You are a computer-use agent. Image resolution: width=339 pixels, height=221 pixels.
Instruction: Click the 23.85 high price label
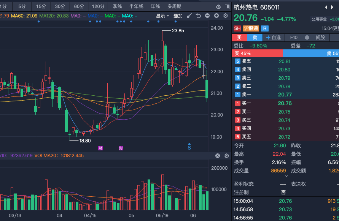click(x=178, y=31)
